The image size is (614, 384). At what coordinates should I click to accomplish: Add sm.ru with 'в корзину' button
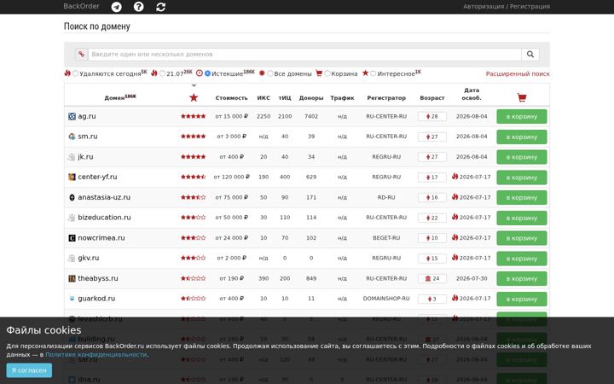coord(522,137)
